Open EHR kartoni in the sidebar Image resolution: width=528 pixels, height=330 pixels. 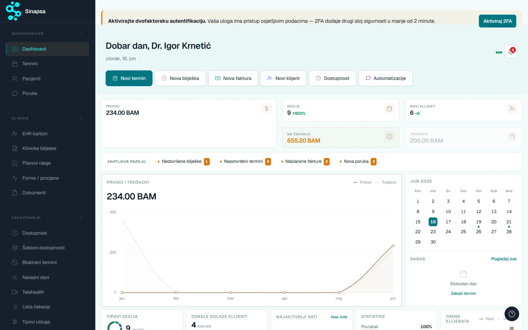[x=47, y=133]
